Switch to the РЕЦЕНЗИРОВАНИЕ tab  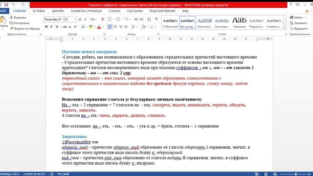[x=162, y=11]
